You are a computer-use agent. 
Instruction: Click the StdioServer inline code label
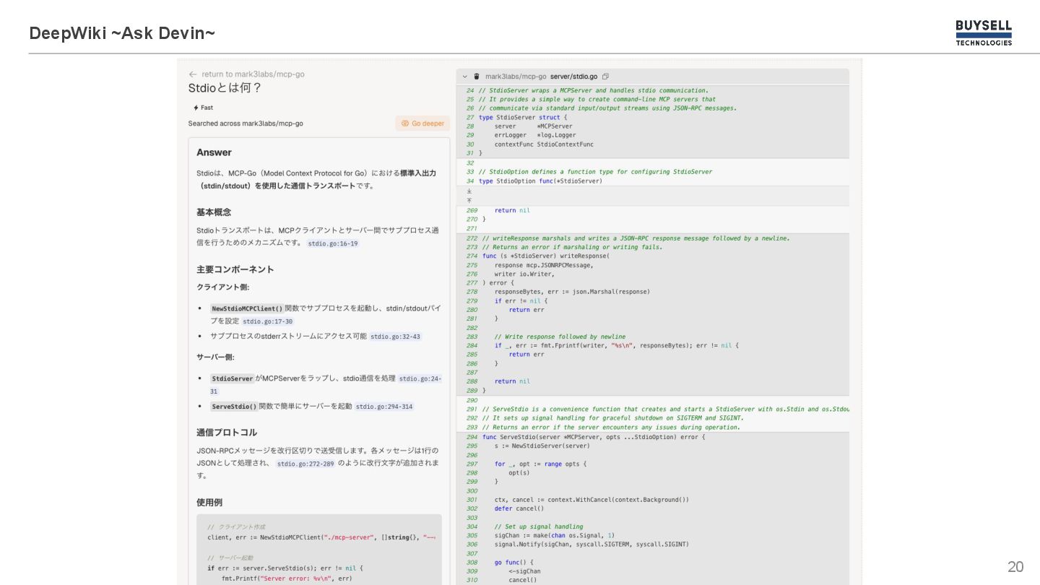[233, 378]
